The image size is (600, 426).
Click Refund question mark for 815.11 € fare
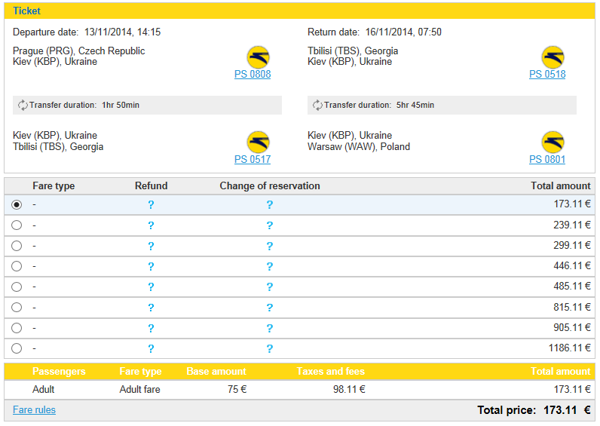(x=152, y=308)
